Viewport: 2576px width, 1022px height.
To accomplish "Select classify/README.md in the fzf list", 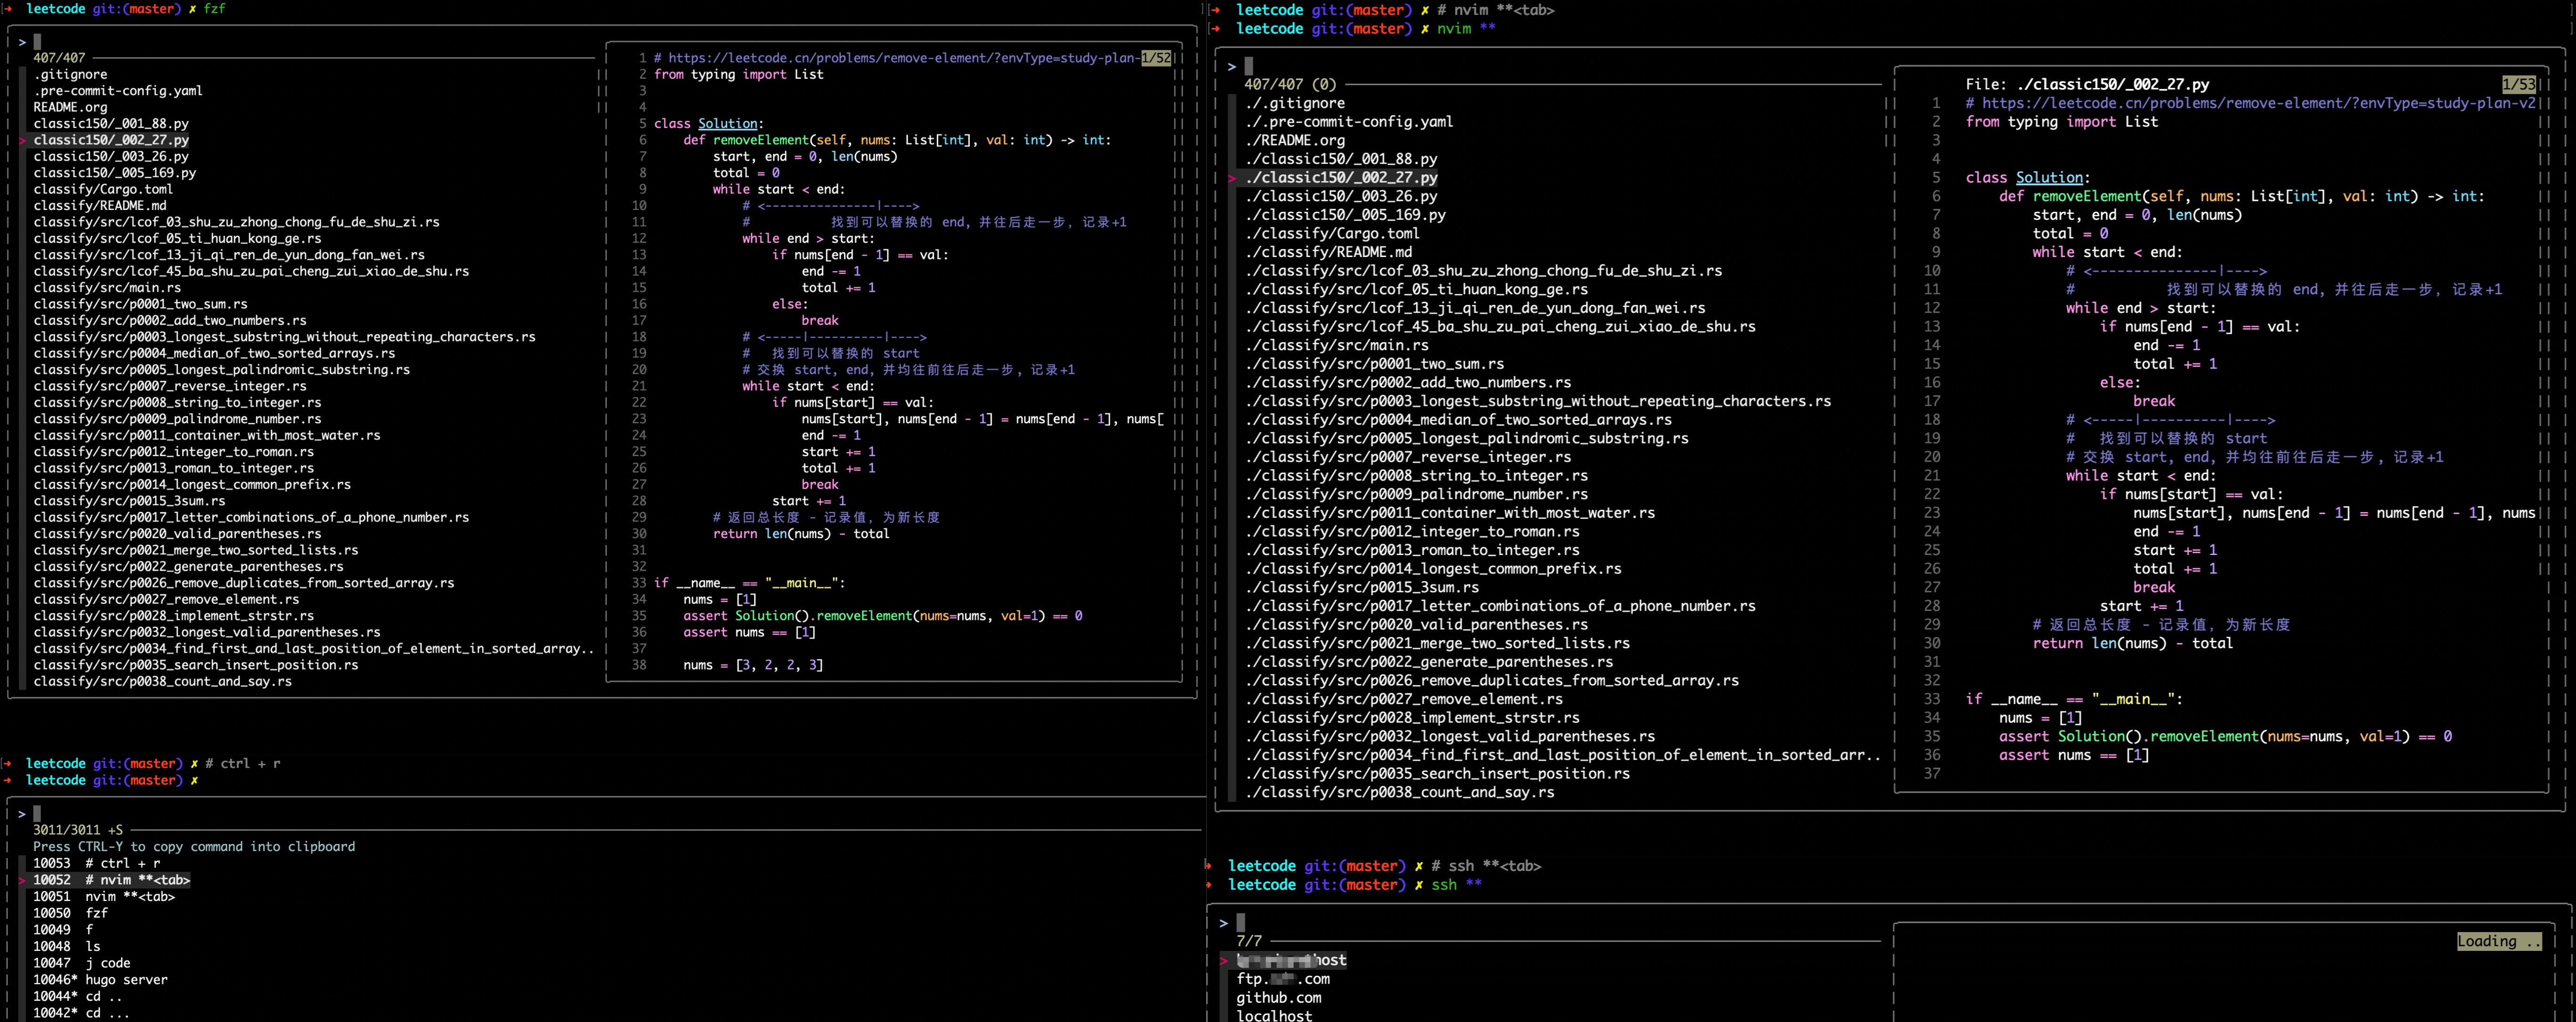I will [100, 206].
